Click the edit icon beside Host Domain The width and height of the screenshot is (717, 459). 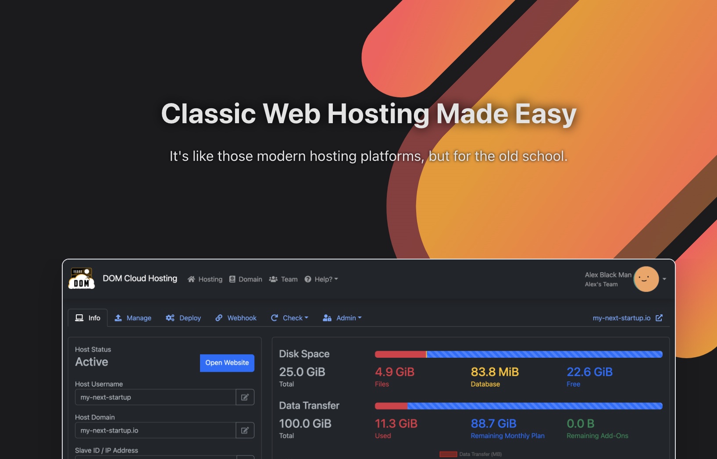tap(245, 431)
